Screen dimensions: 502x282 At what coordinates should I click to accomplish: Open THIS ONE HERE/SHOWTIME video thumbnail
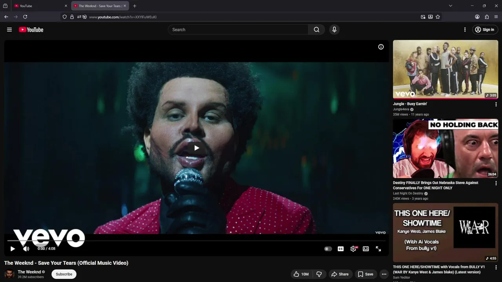tap(446, 233)
